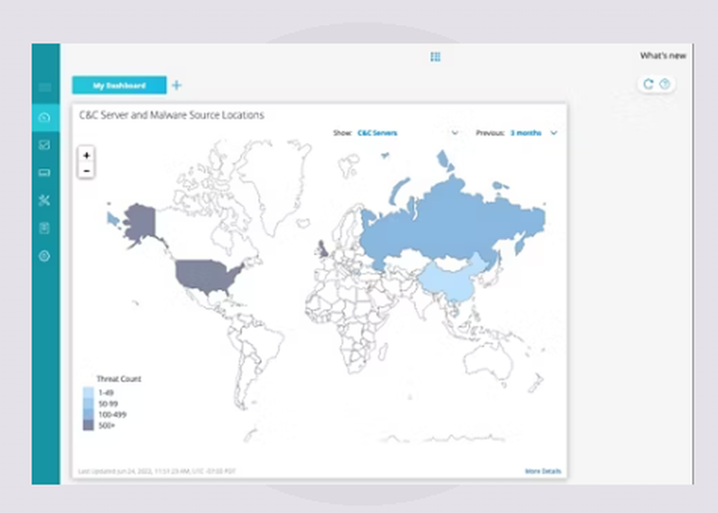Image resolution: width=718 pixels, height=513 pixels.
Task: Refresh the dashboard with the circular arrow
Action: (x=648, y=84)
